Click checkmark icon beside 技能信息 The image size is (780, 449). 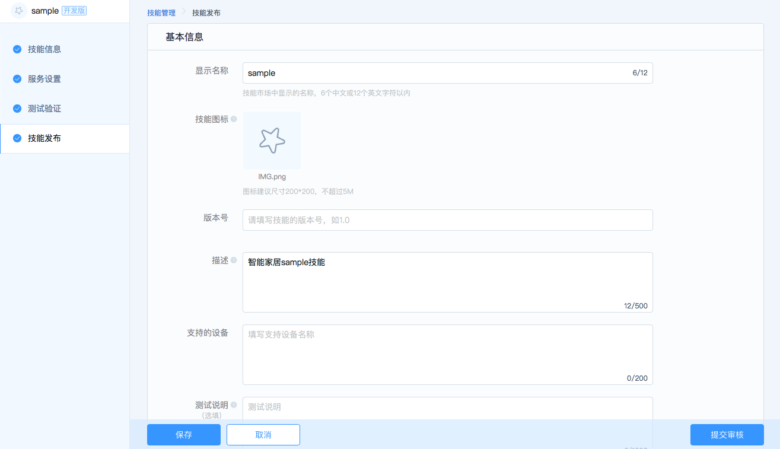17,49
